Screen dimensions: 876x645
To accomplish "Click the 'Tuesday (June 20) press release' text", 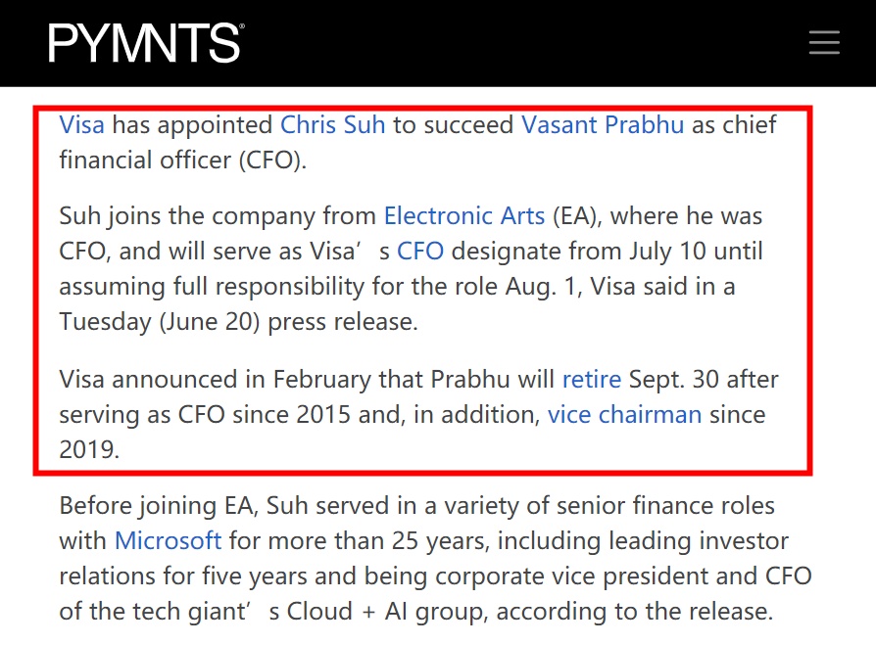I will click(x=238, y=322).
